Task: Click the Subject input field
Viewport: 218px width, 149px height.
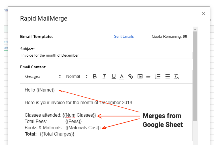Action: coord(106,55)
